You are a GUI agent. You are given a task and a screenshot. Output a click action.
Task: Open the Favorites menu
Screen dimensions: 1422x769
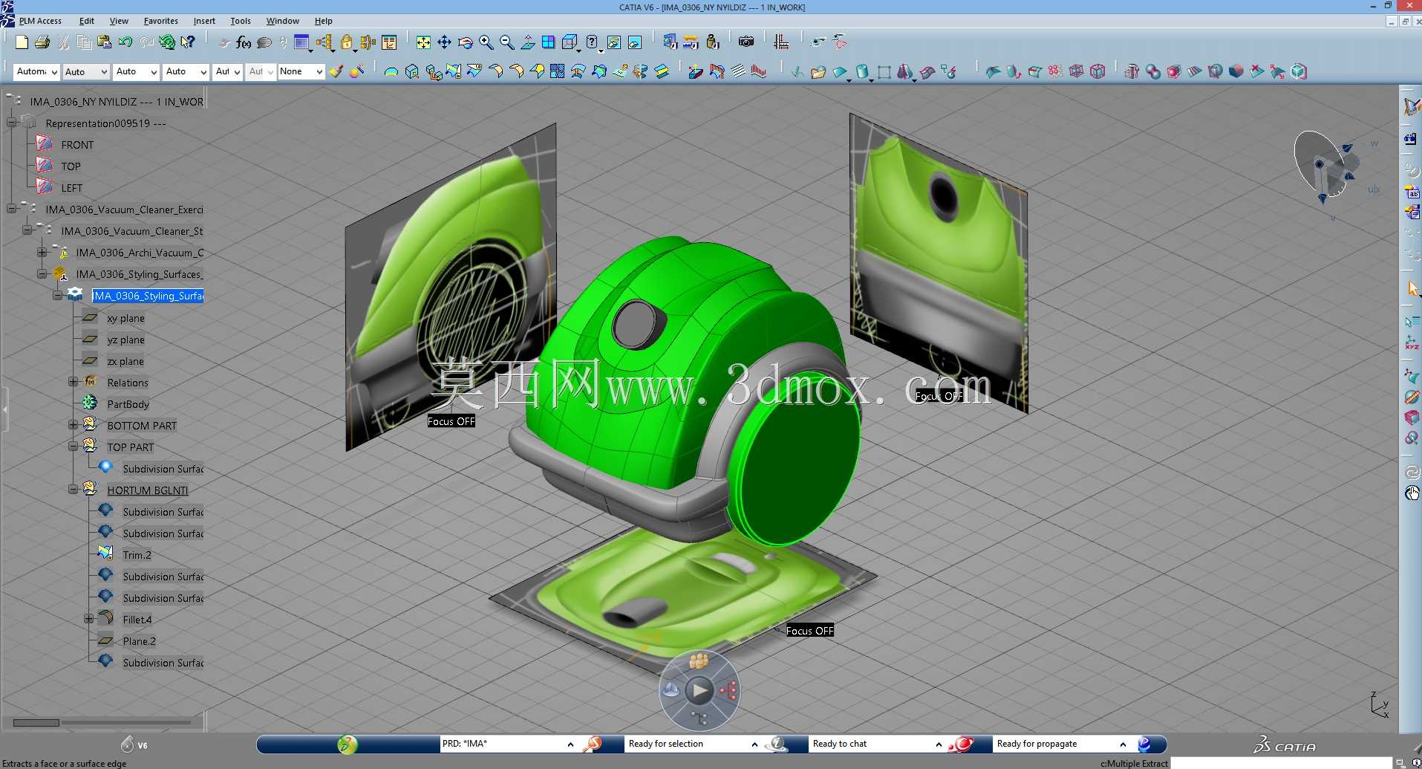click(x=160, y=21)
